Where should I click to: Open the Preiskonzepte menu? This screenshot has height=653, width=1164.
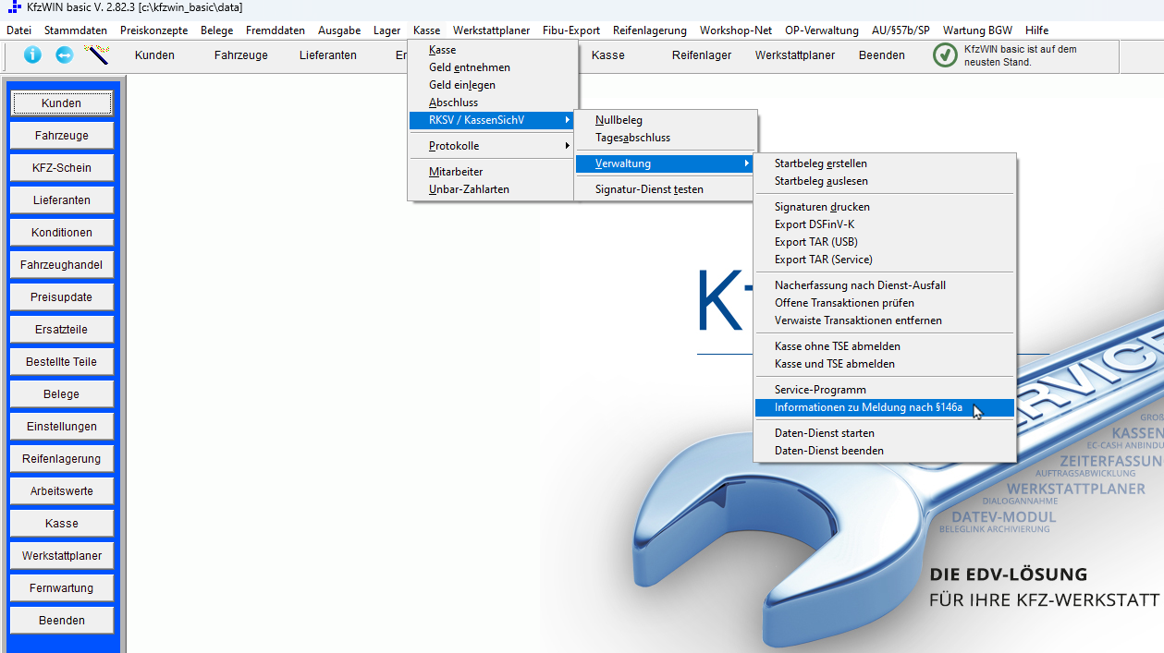pos(153,30)
